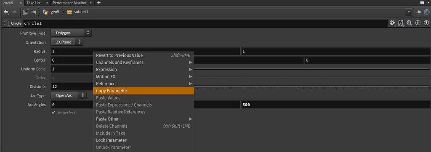Image resolution: width=431 pixels, height=152 pixels.
Task: Click the Divisions parameter label
Action: pyautogui.click(x=37, y=86)
